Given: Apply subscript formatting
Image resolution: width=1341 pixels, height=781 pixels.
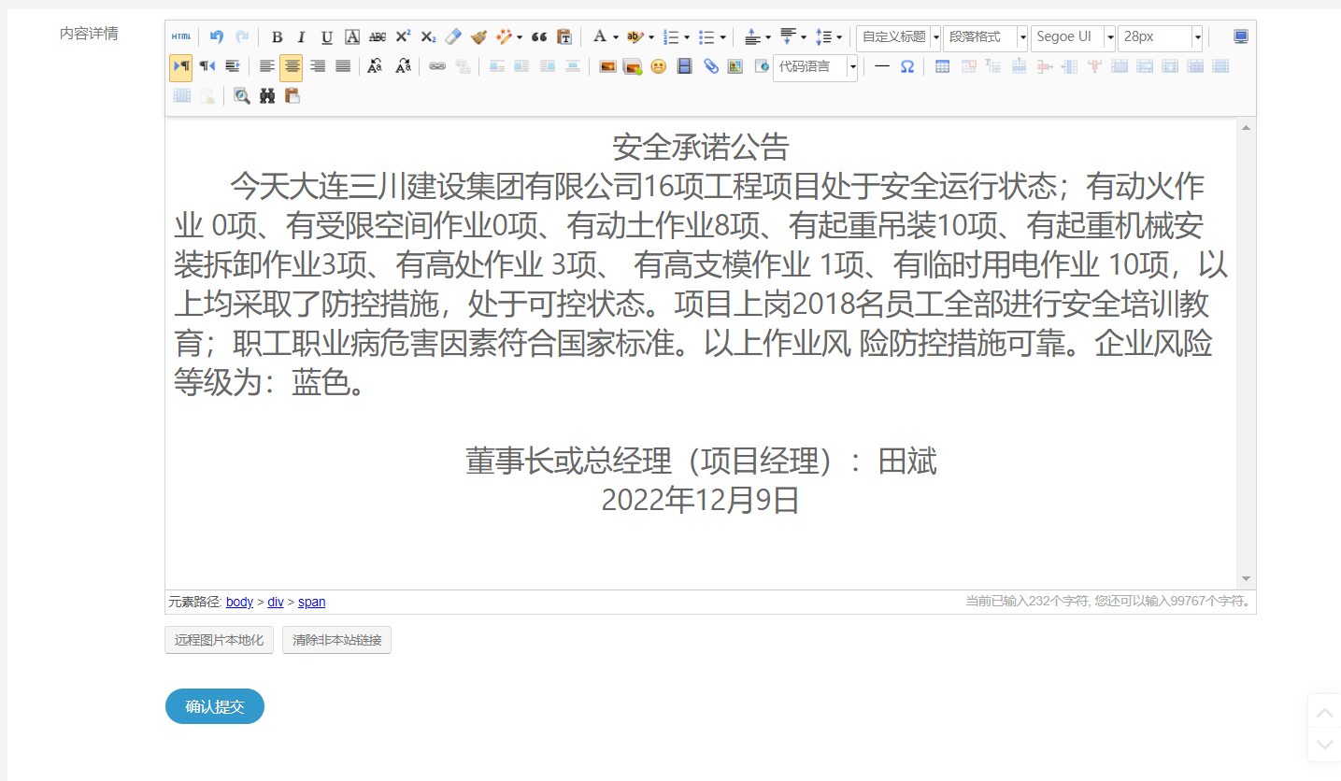Looking at the screenshot, I should pos(428,37).
